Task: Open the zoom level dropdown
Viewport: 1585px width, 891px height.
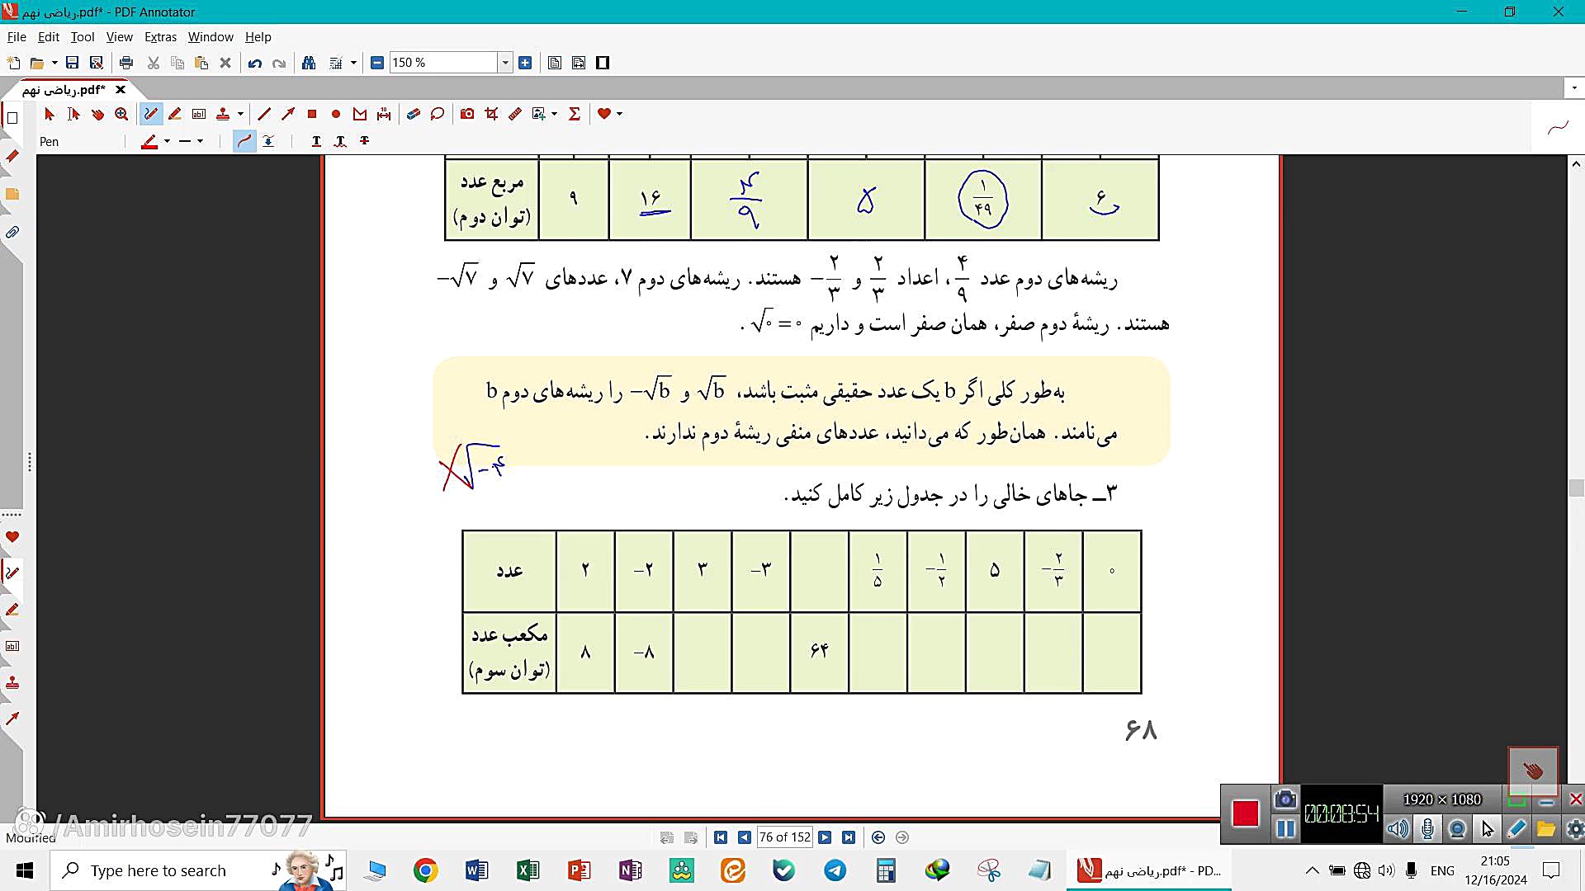Action: pyautogui.click(x=505, y=63)
